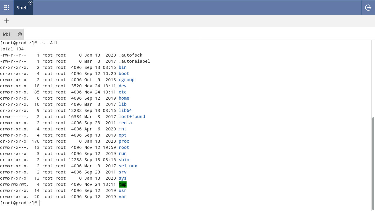Image resolution: width=375 pixels, height=211 pixels.
Task: Close the Shell tab
Action: pyautogui.click(x=30, y=3)
